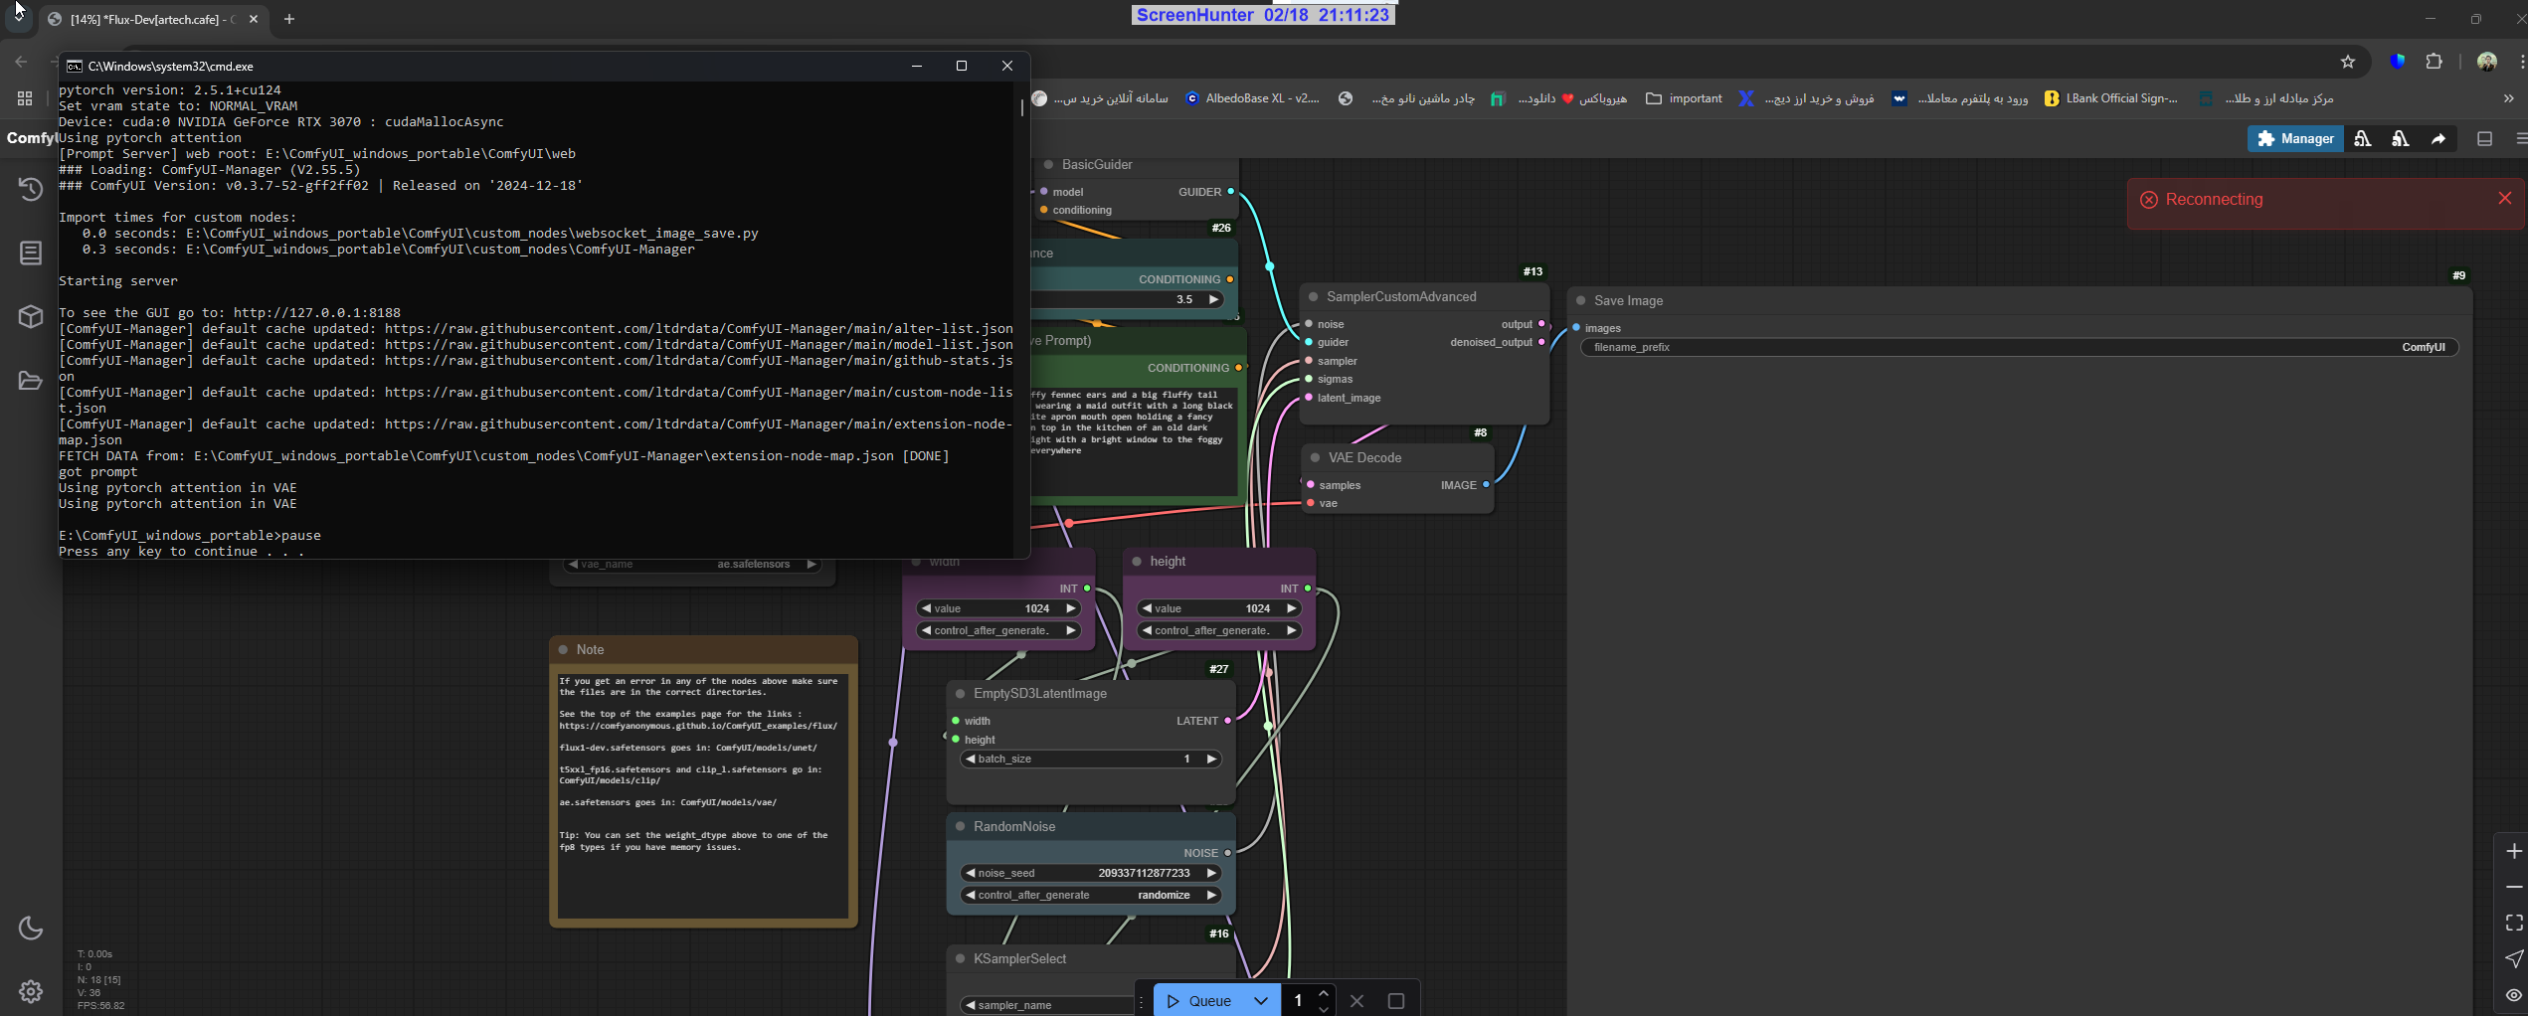
Task: Toggle link visibility eye icon
Action: [2513, 995]
